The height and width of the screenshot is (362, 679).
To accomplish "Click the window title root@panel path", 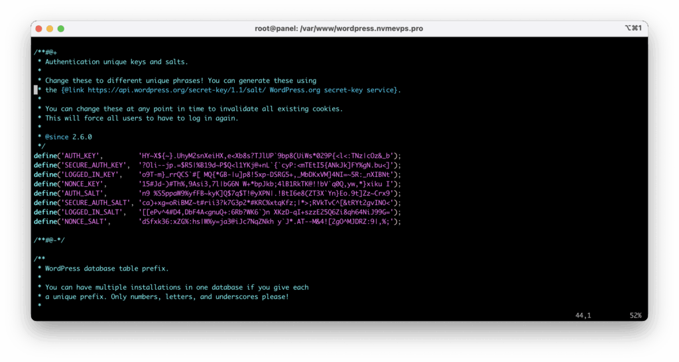I will pos(339,29).
